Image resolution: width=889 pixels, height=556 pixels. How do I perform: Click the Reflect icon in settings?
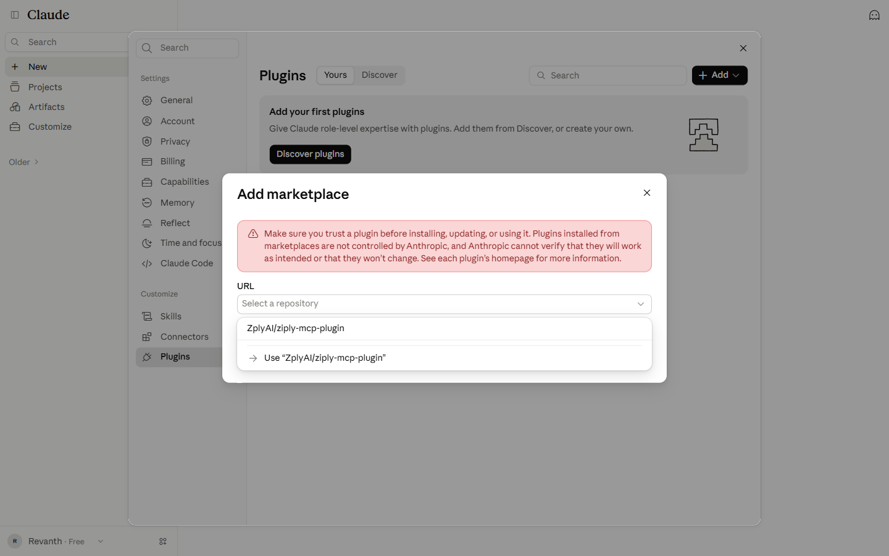147,223
